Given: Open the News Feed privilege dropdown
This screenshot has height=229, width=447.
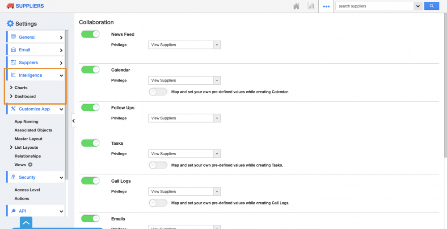Looking at the screenshot, I should click(x=184, y=45).
